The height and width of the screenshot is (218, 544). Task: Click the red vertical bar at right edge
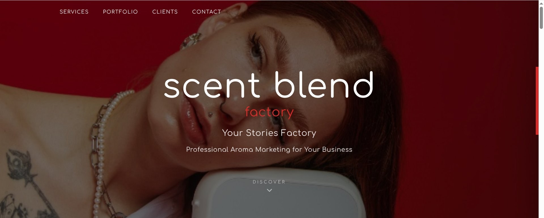tap(537, 101)
